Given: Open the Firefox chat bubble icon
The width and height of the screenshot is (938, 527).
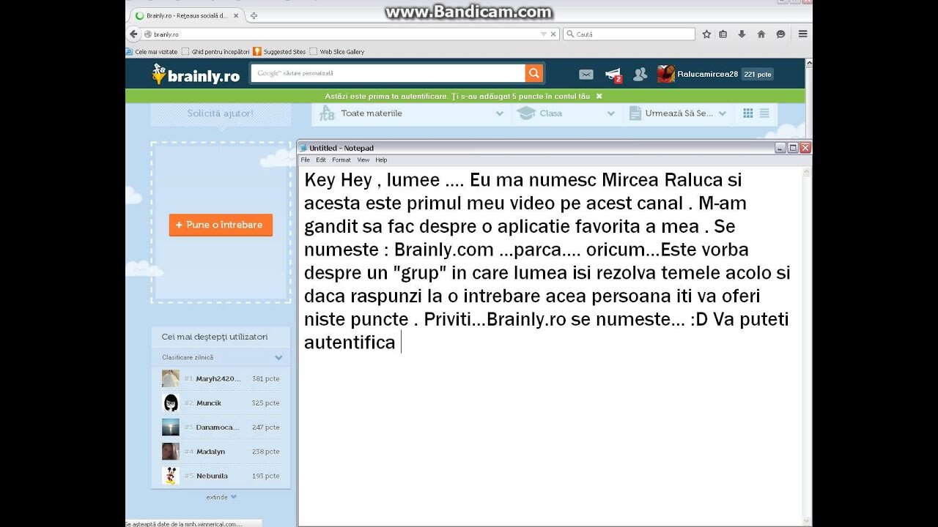Looking at the screenshot, I should point(780,34).
